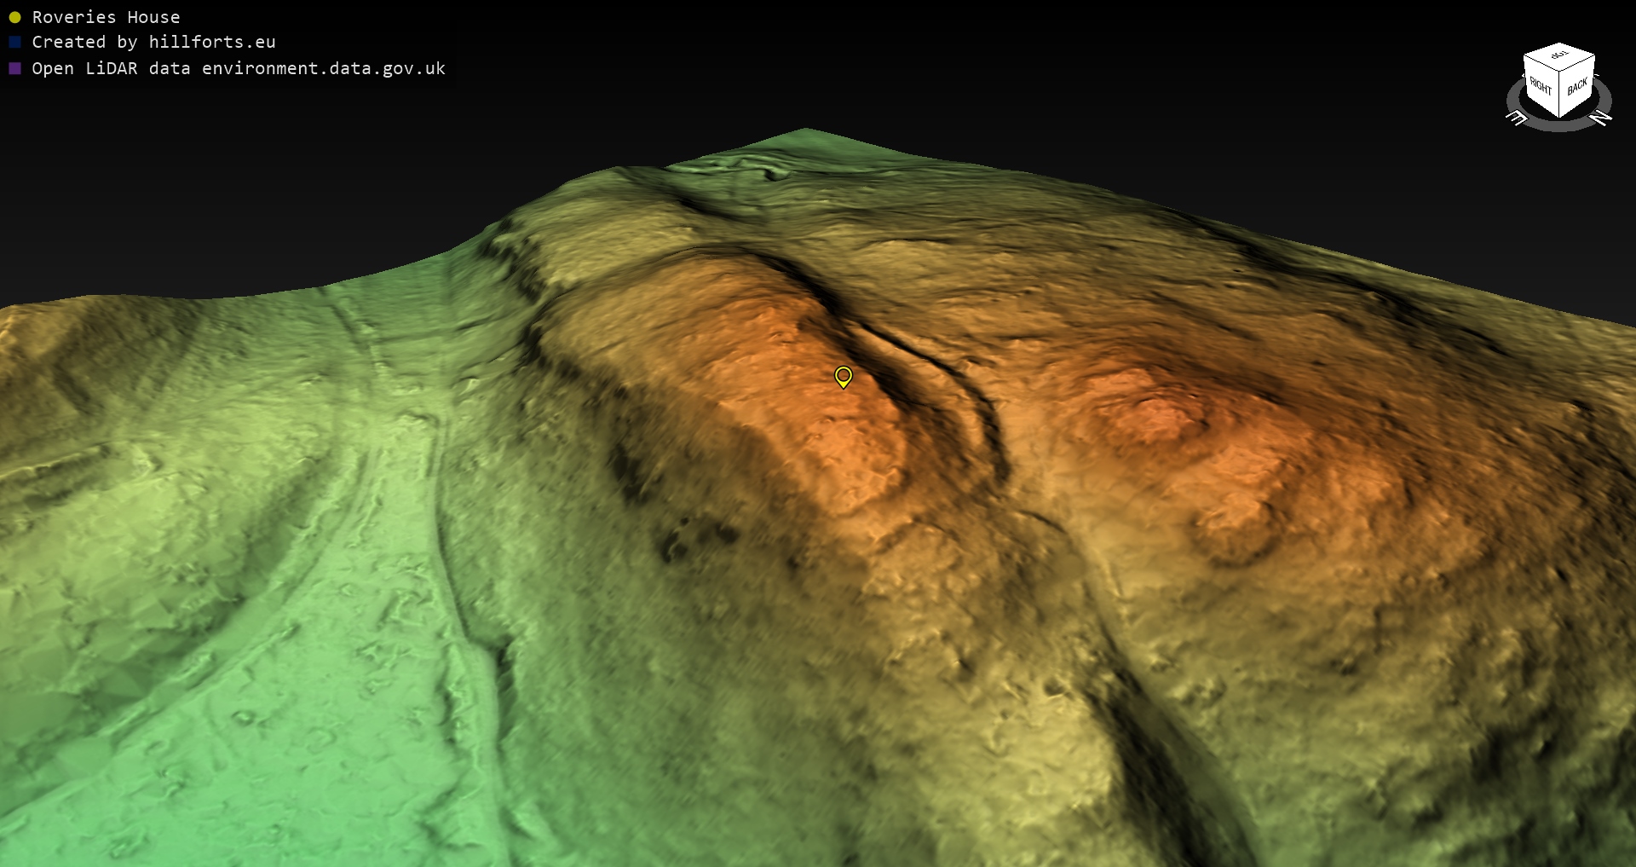Click the yellow circle legend icon
This screenshot has width=1636, height=867.
[14, 17]
